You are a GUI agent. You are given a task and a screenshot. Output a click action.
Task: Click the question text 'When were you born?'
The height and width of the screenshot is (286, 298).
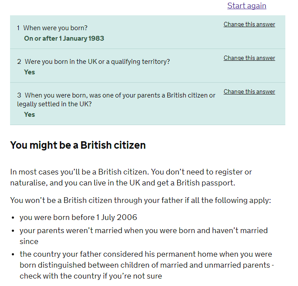click(55, 28)
